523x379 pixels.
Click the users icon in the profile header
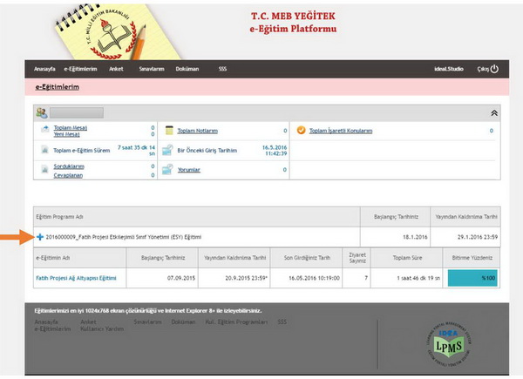point(42,113)
